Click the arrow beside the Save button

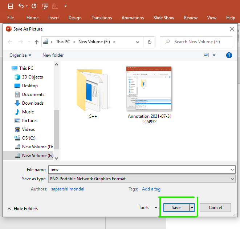(192, 208)
